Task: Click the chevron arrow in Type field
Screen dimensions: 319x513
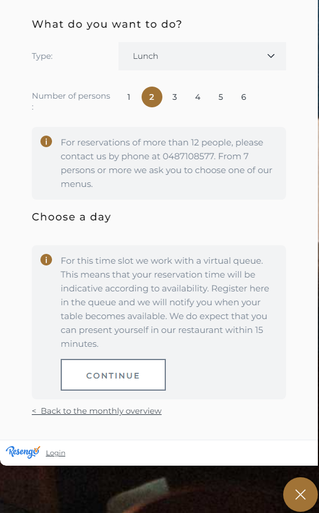Action: (x=271, y=56)
